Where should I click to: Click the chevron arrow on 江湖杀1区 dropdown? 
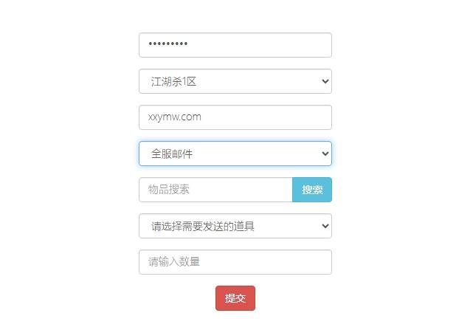tap(325, 81)
